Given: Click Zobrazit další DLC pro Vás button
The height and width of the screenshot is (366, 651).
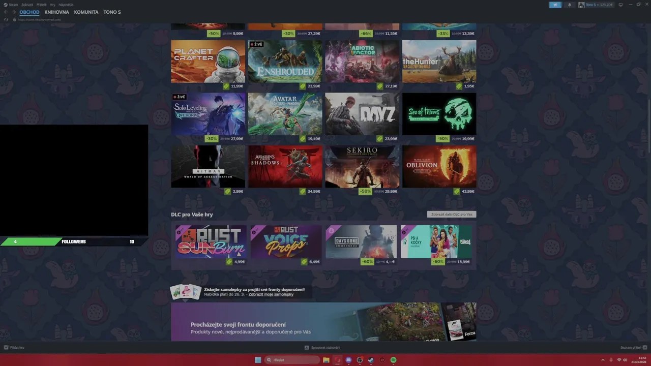Looking at the screenshot, I should point(452,215).
